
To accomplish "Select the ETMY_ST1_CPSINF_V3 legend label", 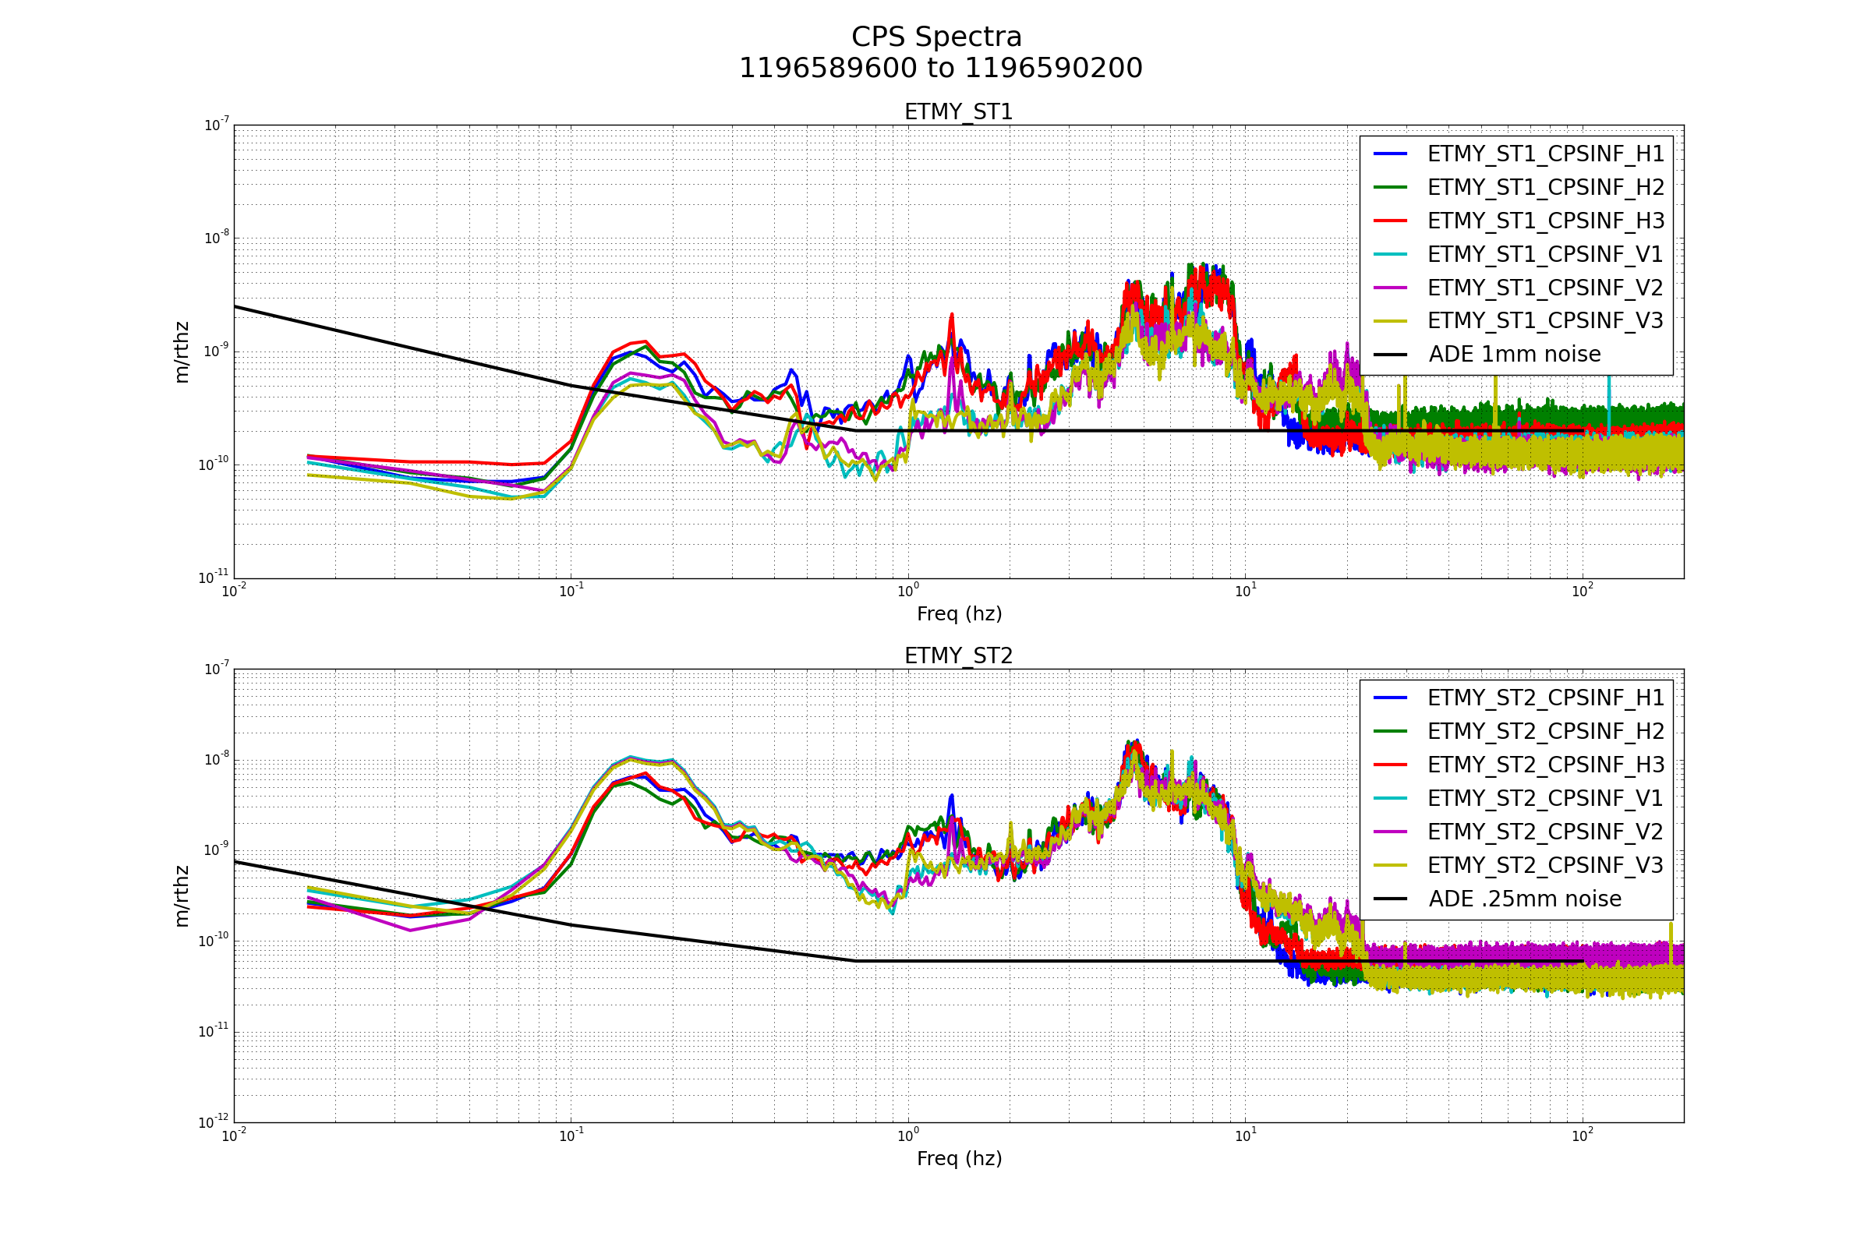I will pos(1545,321).
